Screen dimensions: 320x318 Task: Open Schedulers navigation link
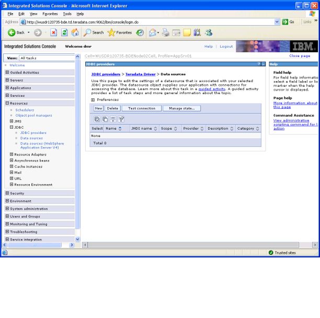click(25, 110)
